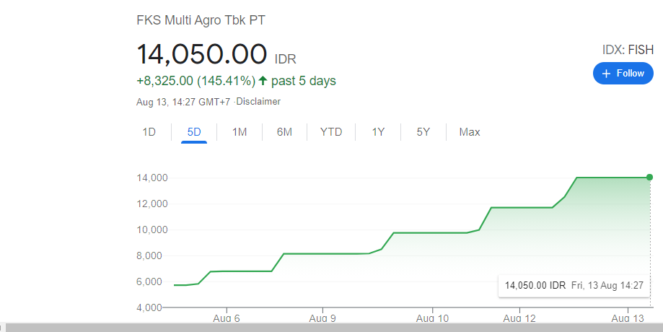Open the 5Y chart range
The image size is (663, 332).
coord(423,132)
